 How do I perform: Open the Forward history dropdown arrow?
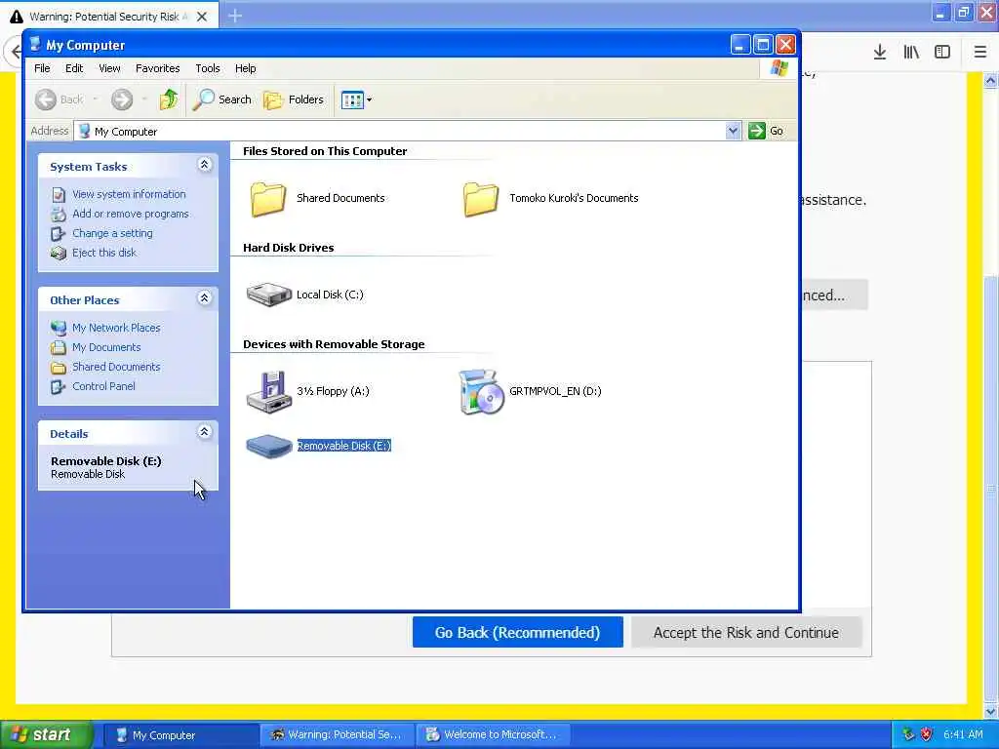144,99
